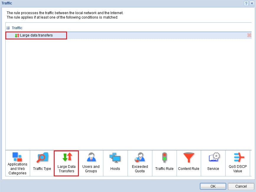Open the Traffic Type condition icon
The image size is (256, 192).
click(x=42, y=163)
